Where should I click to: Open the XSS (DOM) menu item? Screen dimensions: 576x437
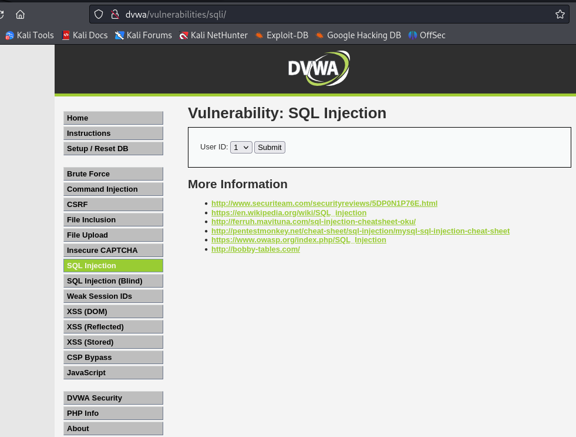tap(113, 312)
